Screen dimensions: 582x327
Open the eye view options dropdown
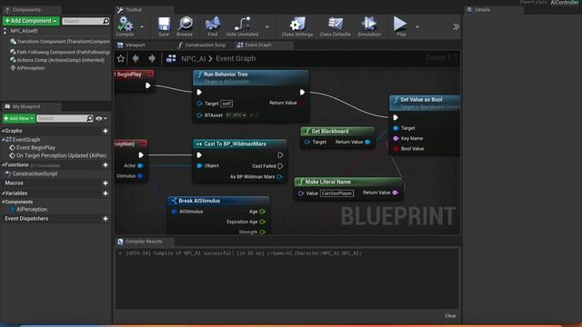(101, 119)
